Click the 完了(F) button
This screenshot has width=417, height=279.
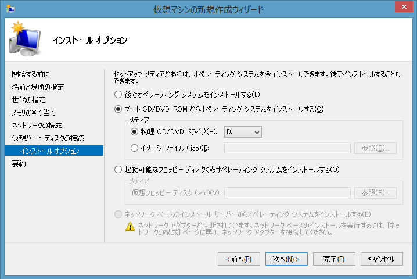(x=334, y=259)
